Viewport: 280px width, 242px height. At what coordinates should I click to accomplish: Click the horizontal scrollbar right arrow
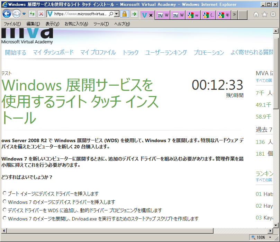[270, 231]
